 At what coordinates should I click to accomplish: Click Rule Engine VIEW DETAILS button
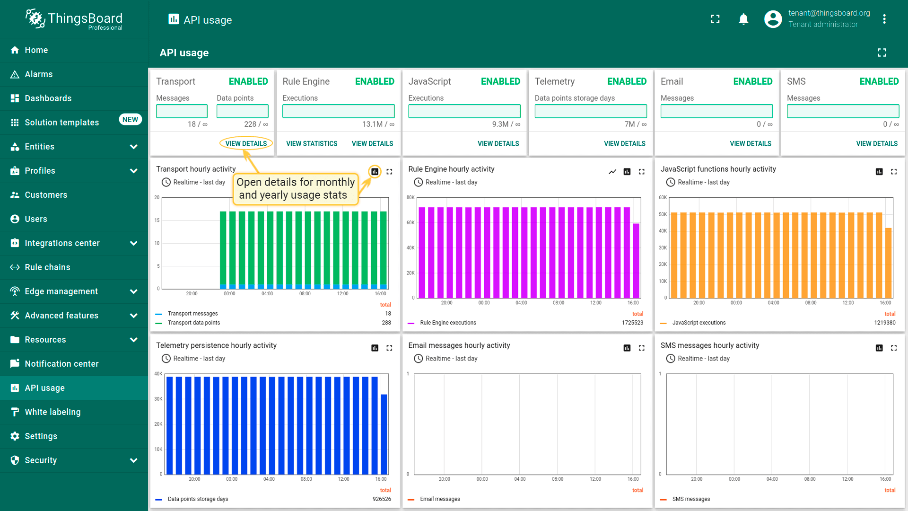click(372, 143)
